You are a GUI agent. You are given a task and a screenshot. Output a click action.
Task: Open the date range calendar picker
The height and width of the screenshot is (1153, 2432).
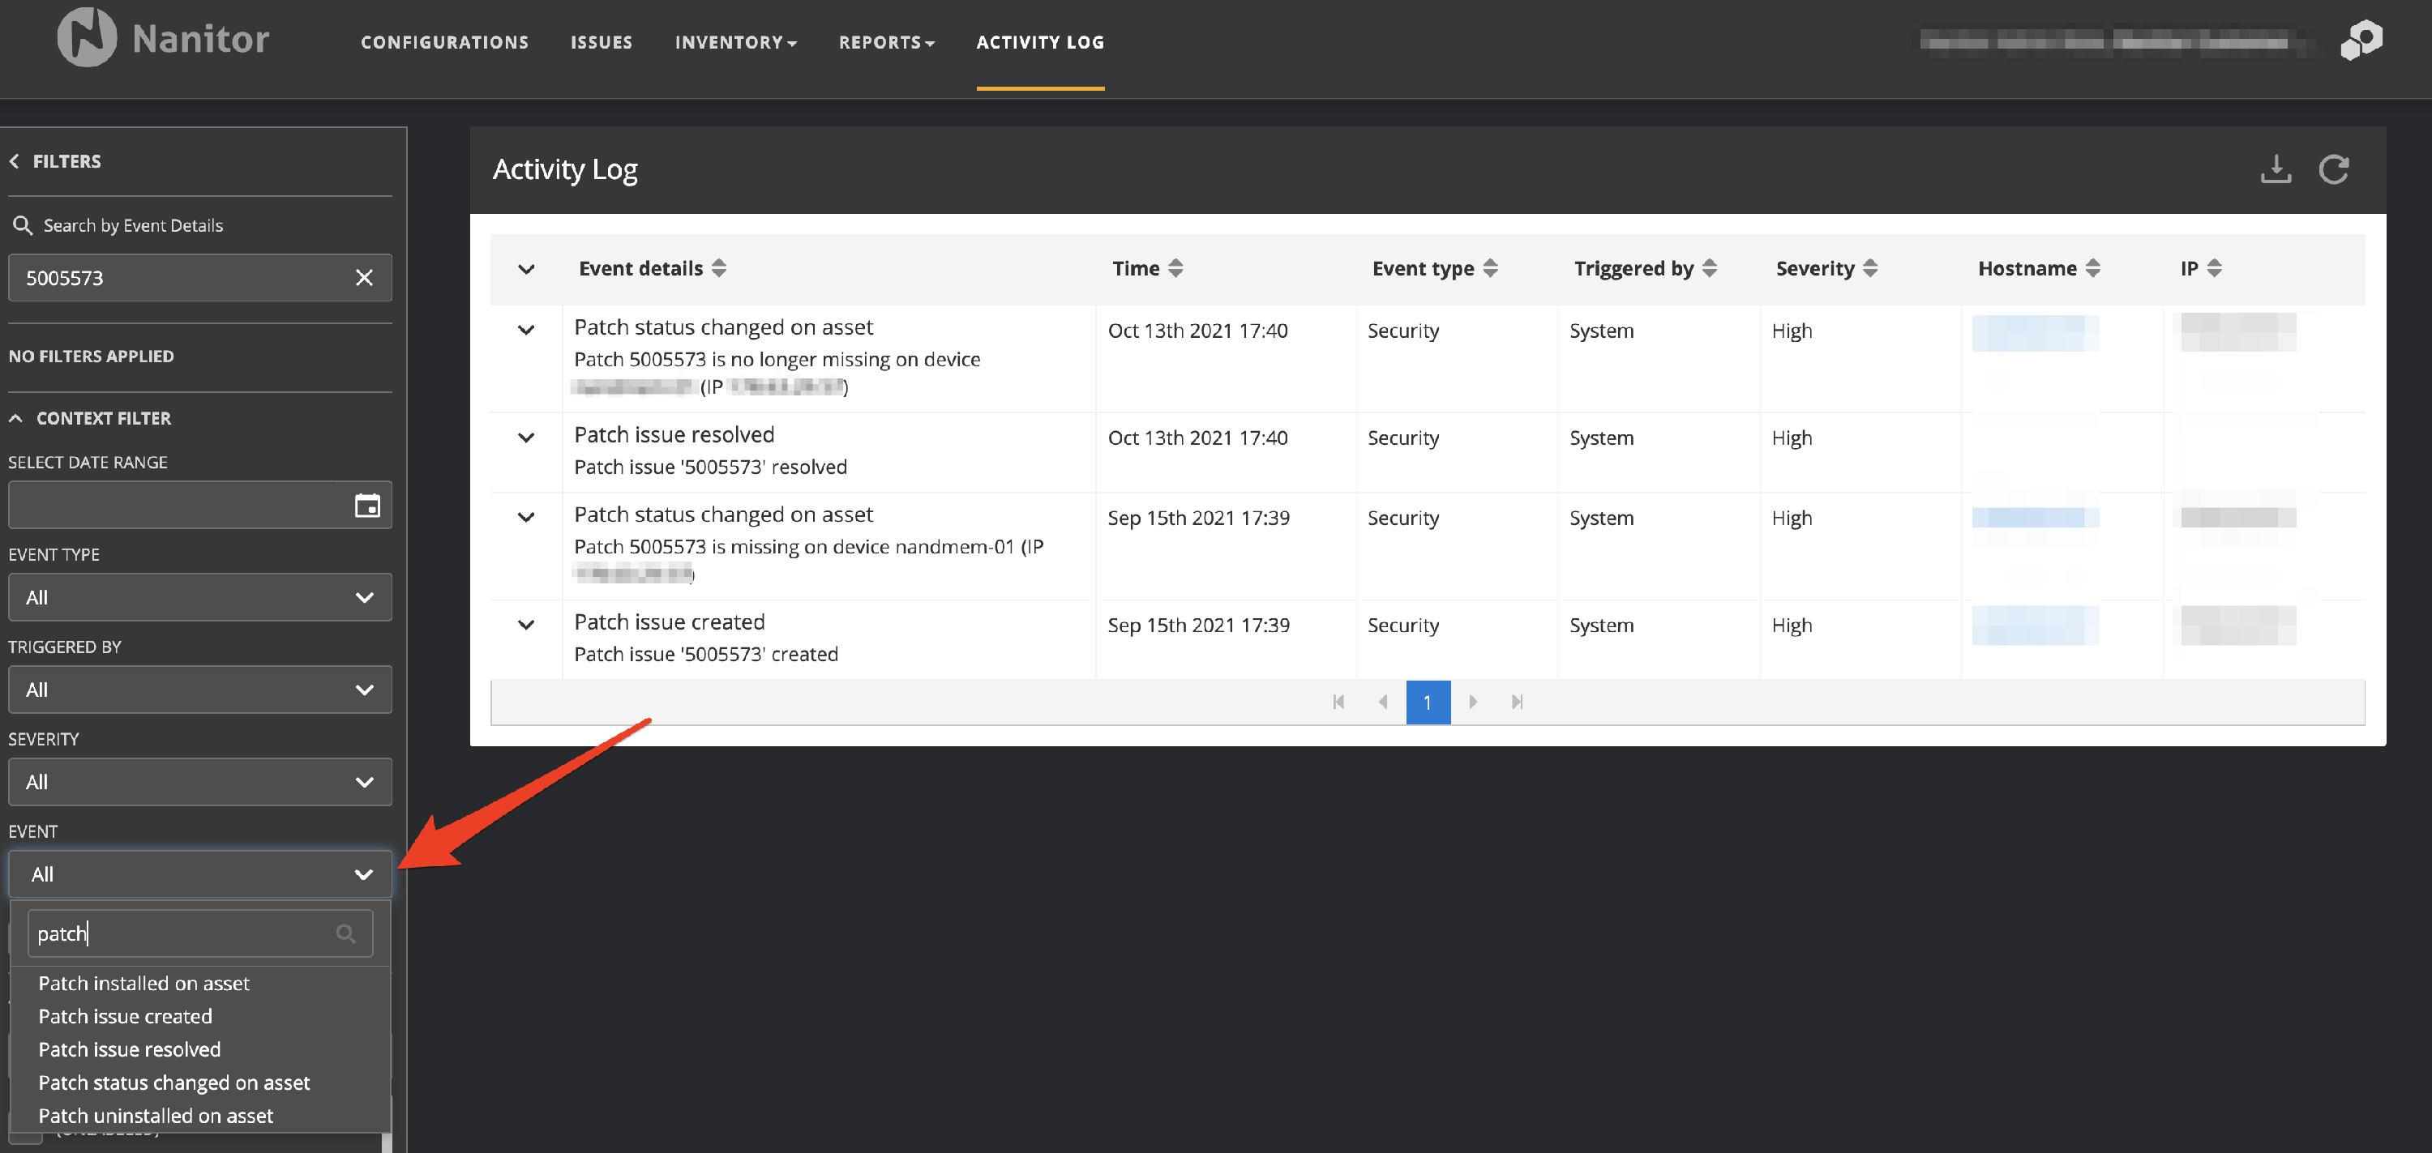coord(367,506)
